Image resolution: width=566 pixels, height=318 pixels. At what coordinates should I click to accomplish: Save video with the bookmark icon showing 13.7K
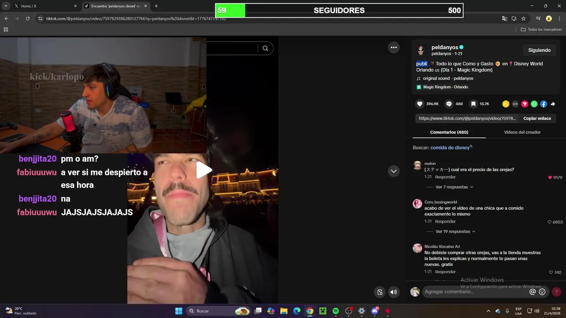tap(473, 104)
